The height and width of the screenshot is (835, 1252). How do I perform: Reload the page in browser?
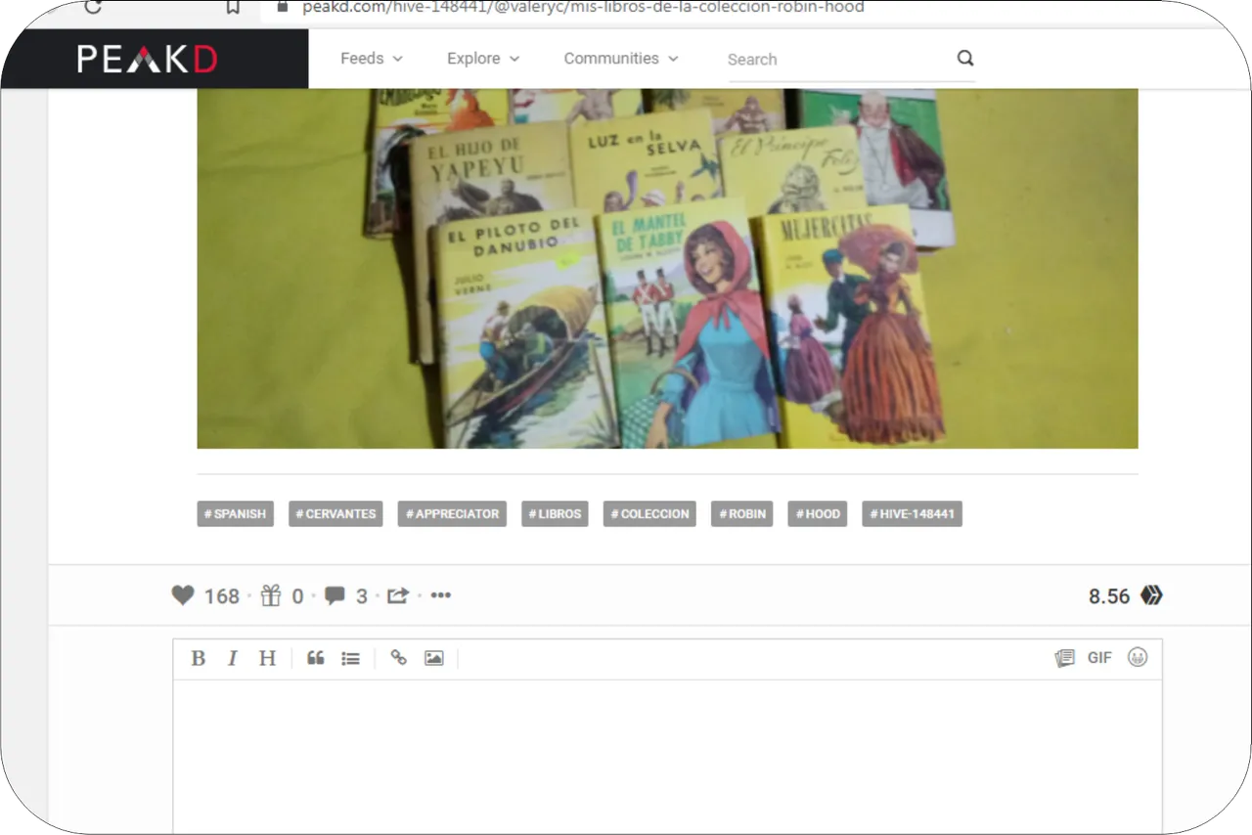click(93, 7)
